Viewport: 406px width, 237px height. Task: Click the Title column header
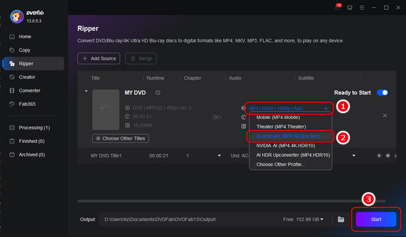tap(95, 78)
